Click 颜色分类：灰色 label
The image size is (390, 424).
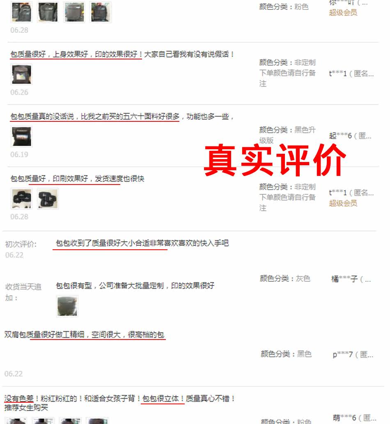[285, 278]
